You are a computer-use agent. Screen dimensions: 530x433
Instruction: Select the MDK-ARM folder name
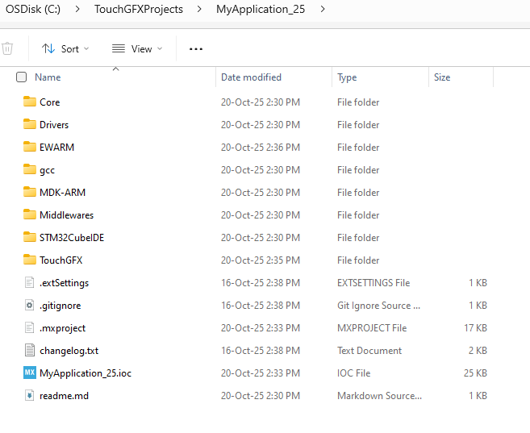pyautogui.click(x=63, y=193)
